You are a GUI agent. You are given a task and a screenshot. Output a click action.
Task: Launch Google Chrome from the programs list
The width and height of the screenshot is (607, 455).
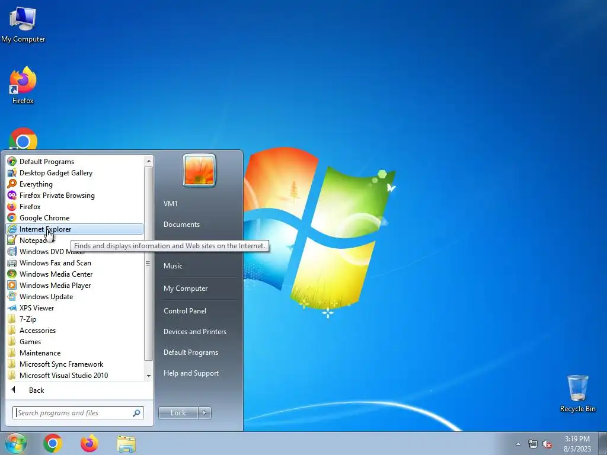coord(75,218)
